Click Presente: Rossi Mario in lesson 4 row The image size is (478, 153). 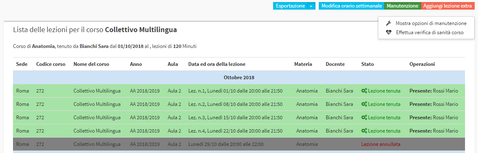[434, 131]
